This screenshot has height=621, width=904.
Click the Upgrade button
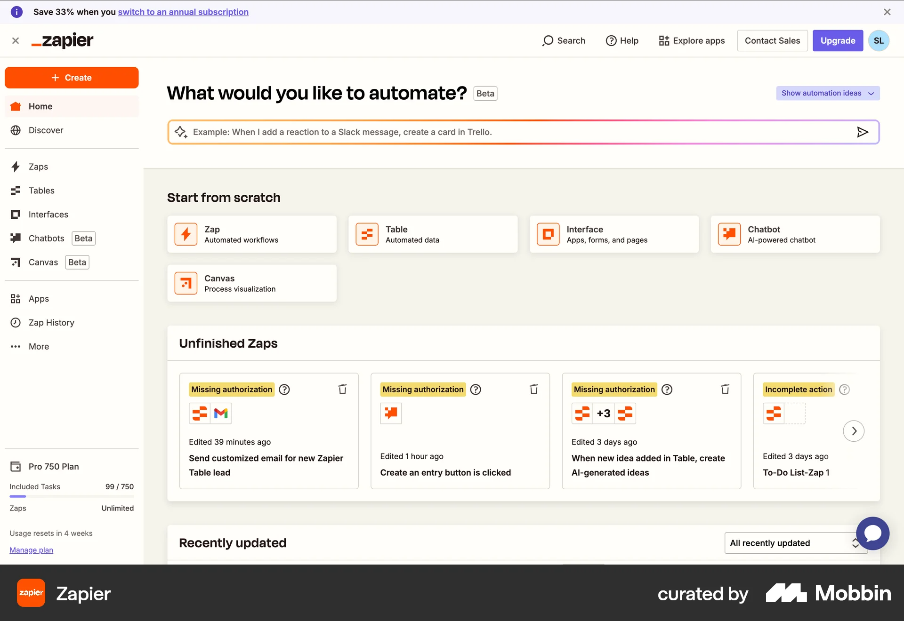coord(838,40)
